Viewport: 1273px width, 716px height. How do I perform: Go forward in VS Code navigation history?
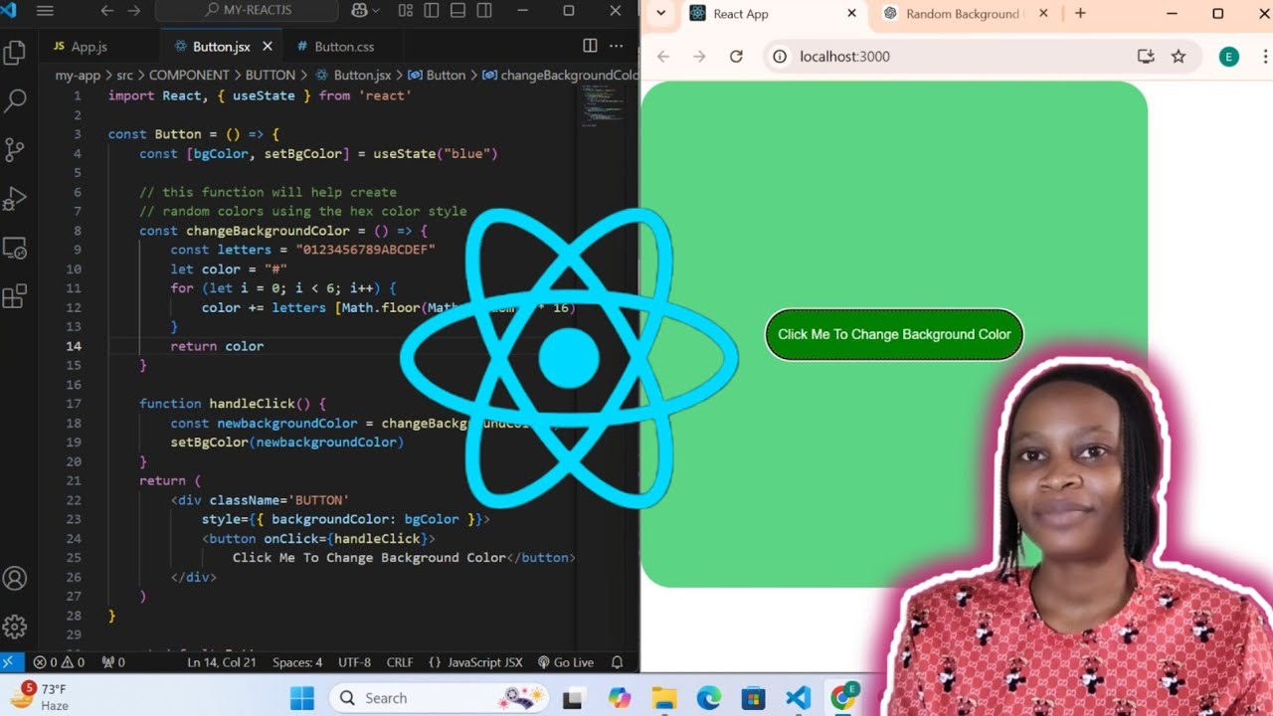[134, 11]
